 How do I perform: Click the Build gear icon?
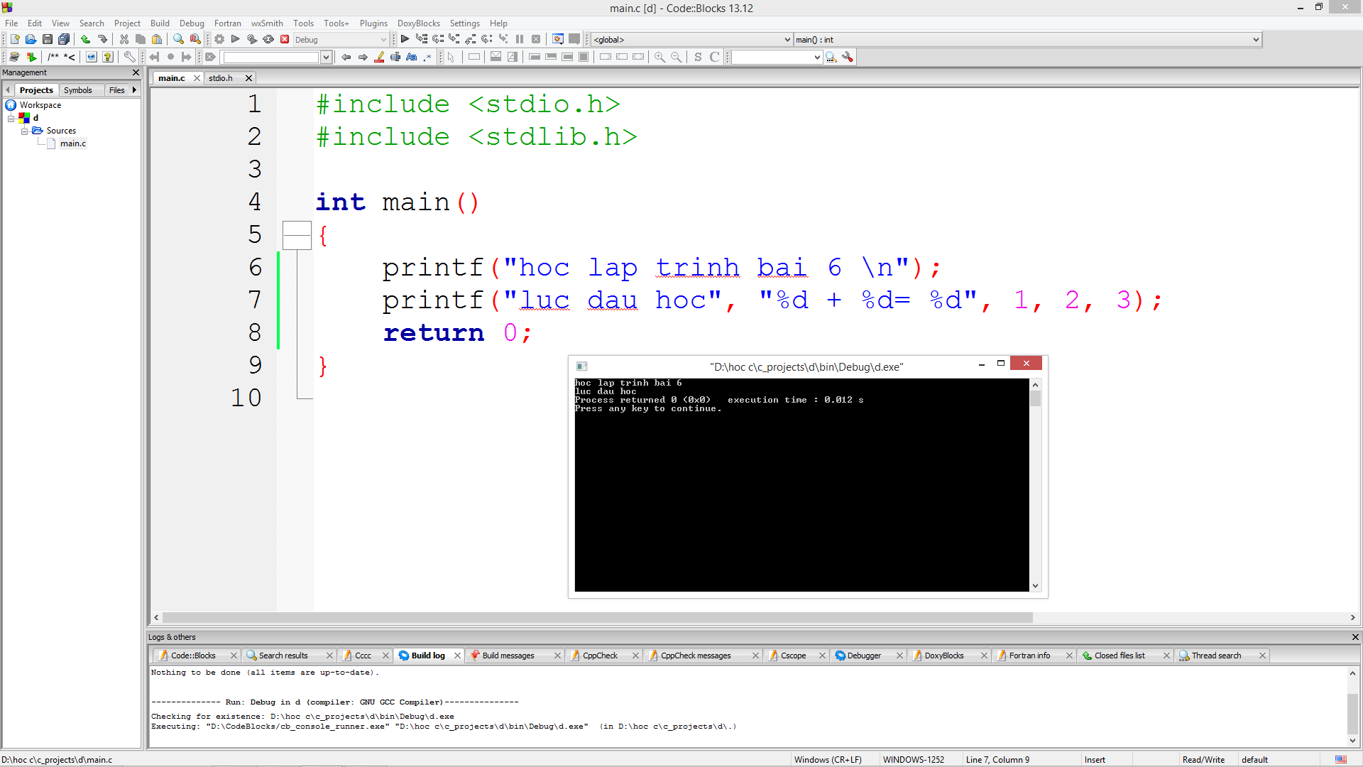pyautogui.click(x=219, y=40)
